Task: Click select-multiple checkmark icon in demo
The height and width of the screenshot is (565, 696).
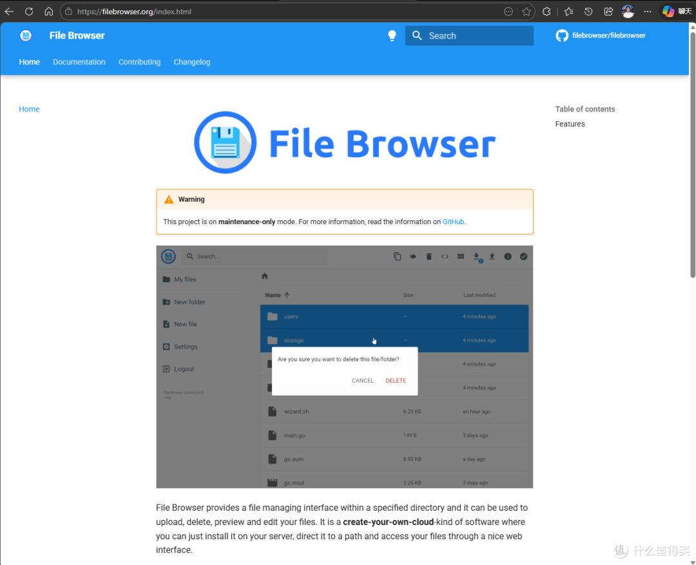Action: click(524, 256)
